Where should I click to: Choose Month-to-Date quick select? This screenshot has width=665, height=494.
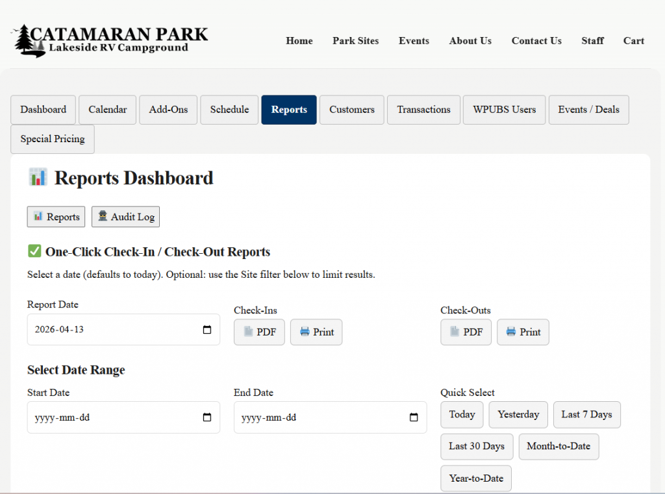(558, 447)
